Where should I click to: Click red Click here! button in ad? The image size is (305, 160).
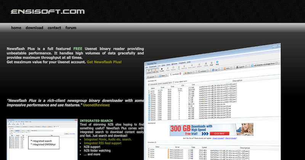pyautogui.click(x=219, y=134)
